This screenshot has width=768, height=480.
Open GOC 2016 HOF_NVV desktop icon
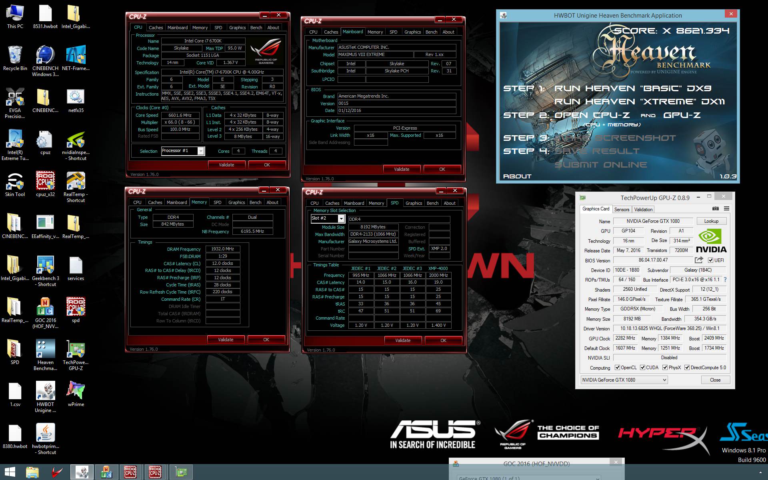[45, 313]
